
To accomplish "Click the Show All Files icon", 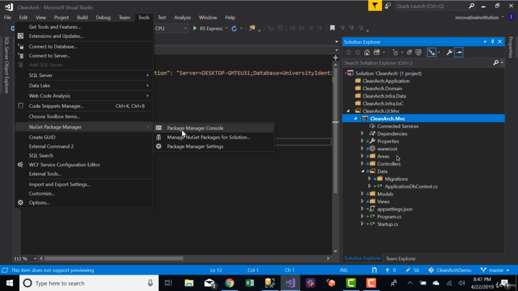I will [418, 53].
